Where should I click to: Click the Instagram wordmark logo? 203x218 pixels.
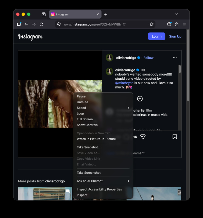pyautogui.click(x=30, y=37)
